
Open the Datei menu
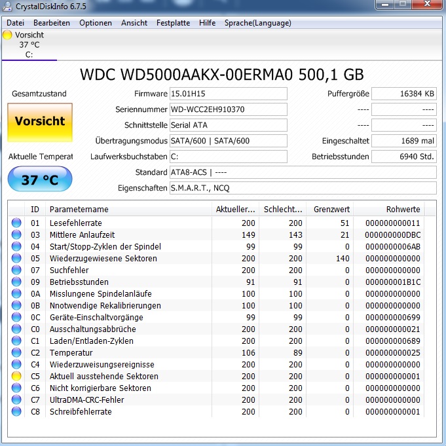coord(15,23)
